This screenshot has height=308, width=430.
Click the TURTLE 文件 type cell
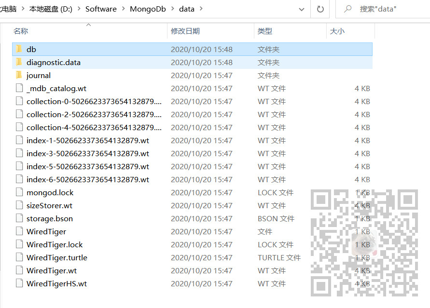[x=279, y=257]
